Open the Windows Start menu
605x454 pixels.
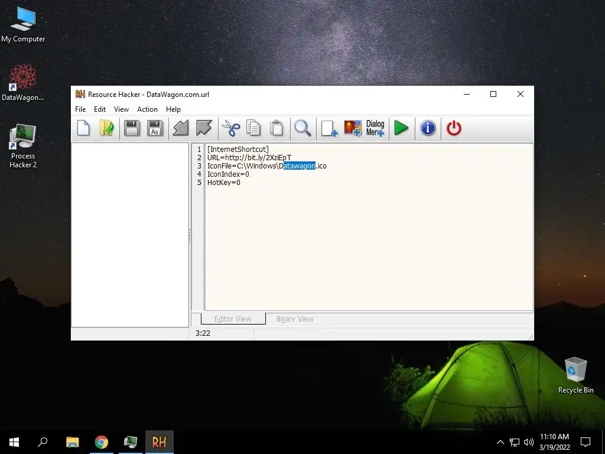point(14,442)
